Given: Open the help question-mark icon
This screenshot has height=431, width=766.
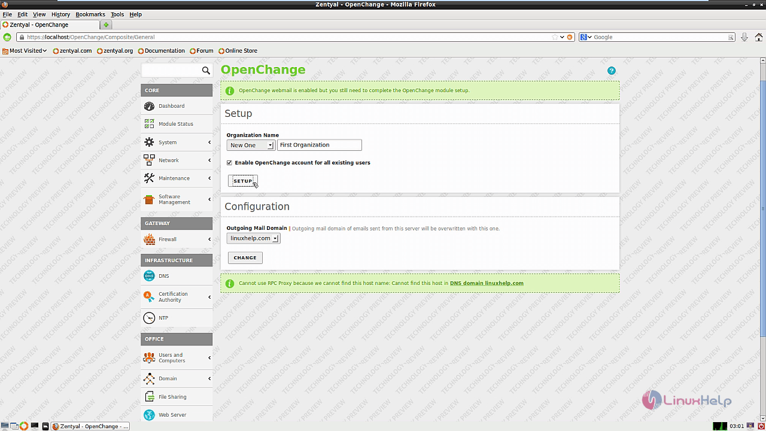Looking at the screenshot, I should [611, 71].
